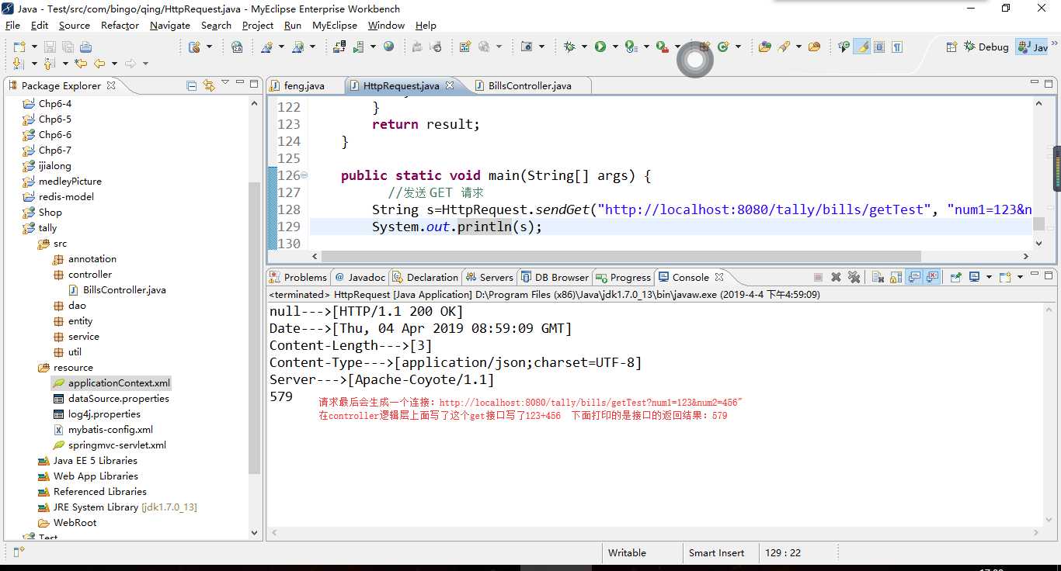1061x571 pixels.
Task: Maximize the editor area
Action: click(x=1048, y=84)
